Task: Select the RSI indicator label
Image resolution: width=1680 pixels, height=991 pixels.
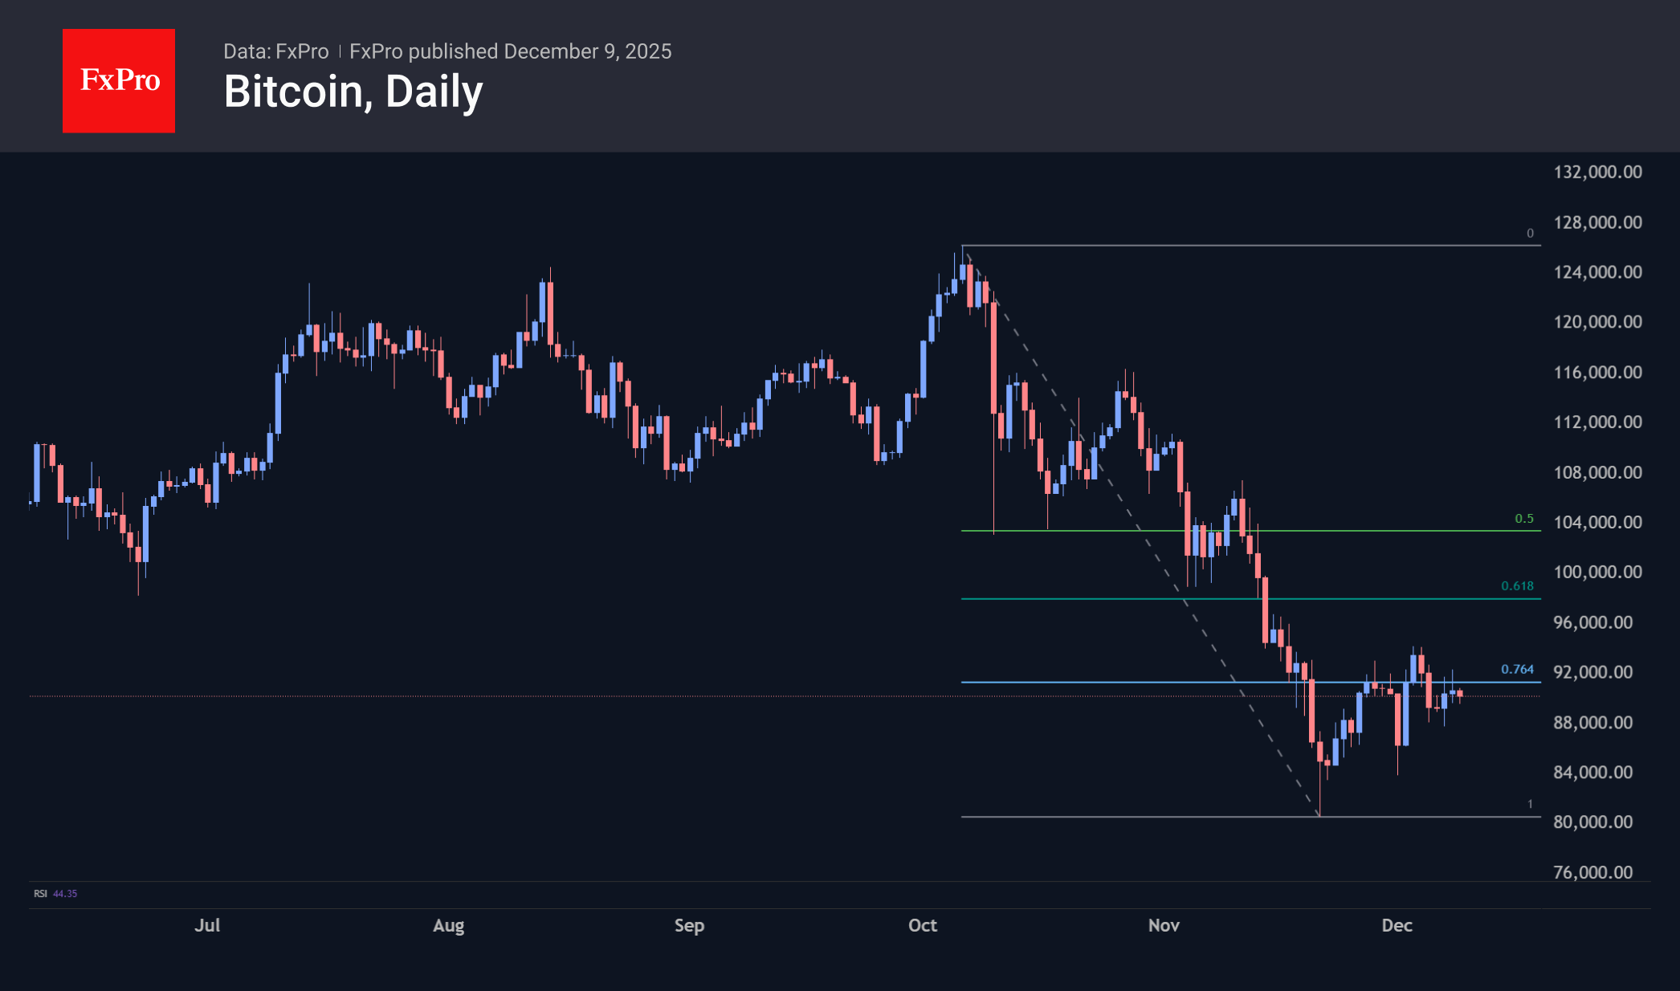Action: [x=40, y=894]
